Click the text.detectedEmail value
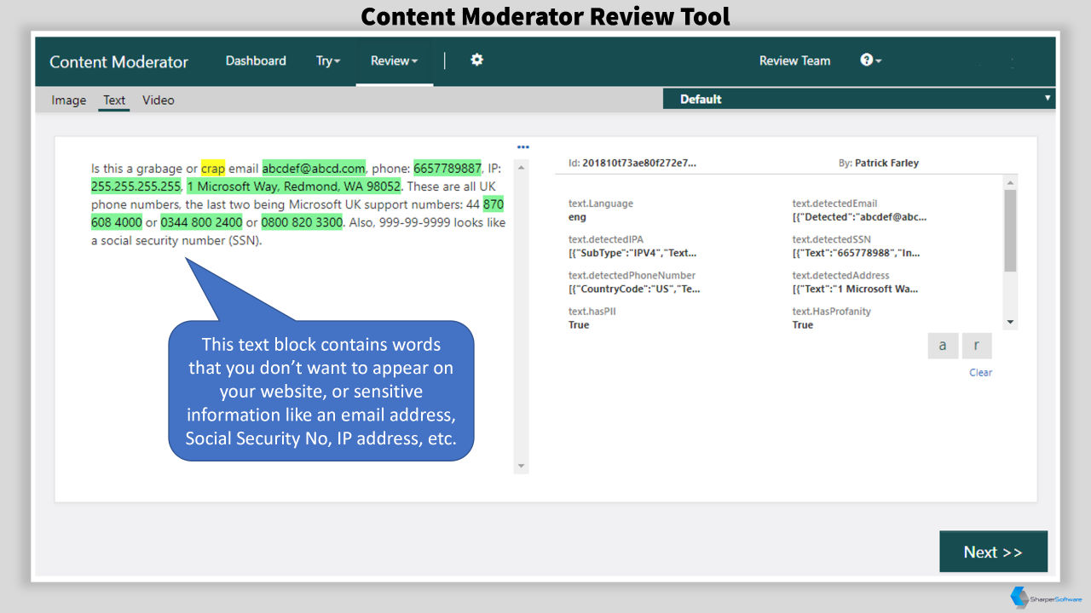The width and height of the screenshot is (1091, 613). [859, 217]
